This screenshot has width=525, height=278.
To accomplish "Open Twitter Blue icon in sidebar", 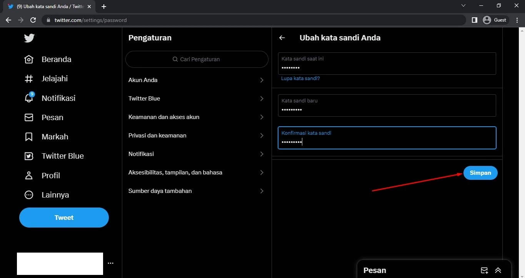I will 29,156.
